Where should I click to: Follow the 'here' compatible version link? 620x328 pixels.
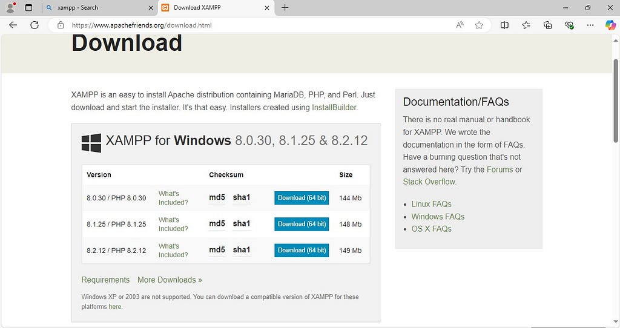pos(114,307)
